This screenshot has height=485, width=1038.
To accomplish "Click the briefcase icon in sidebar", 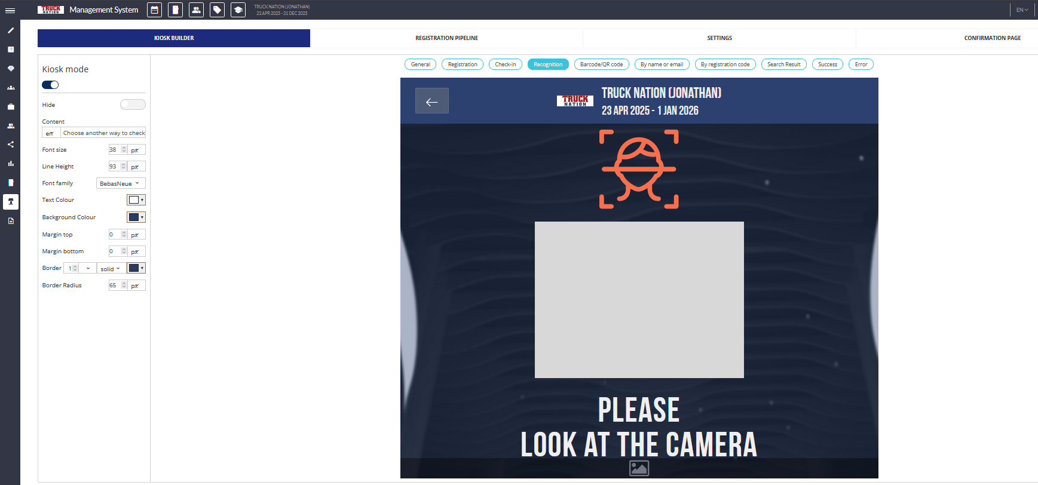I will point(11,107).
